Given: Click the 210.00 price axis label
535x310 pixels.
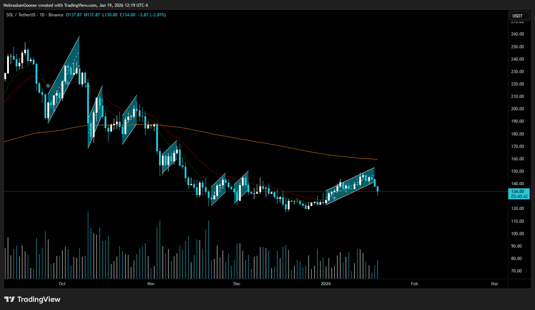Looking at the screenshot, I should click(x=517, y=97).
